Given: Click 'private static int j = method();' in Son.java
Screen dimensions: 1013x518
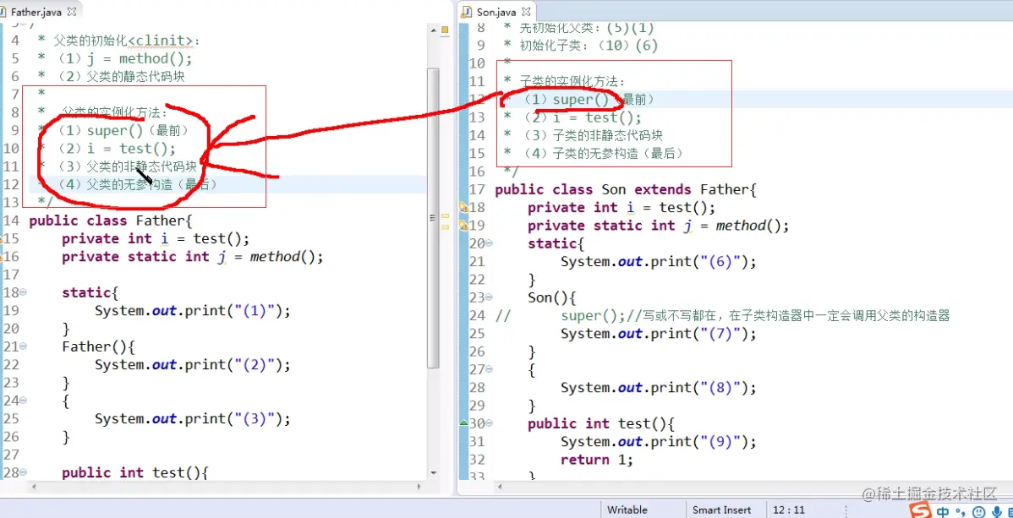Looking at the screenshot, I should click(659, 226).
